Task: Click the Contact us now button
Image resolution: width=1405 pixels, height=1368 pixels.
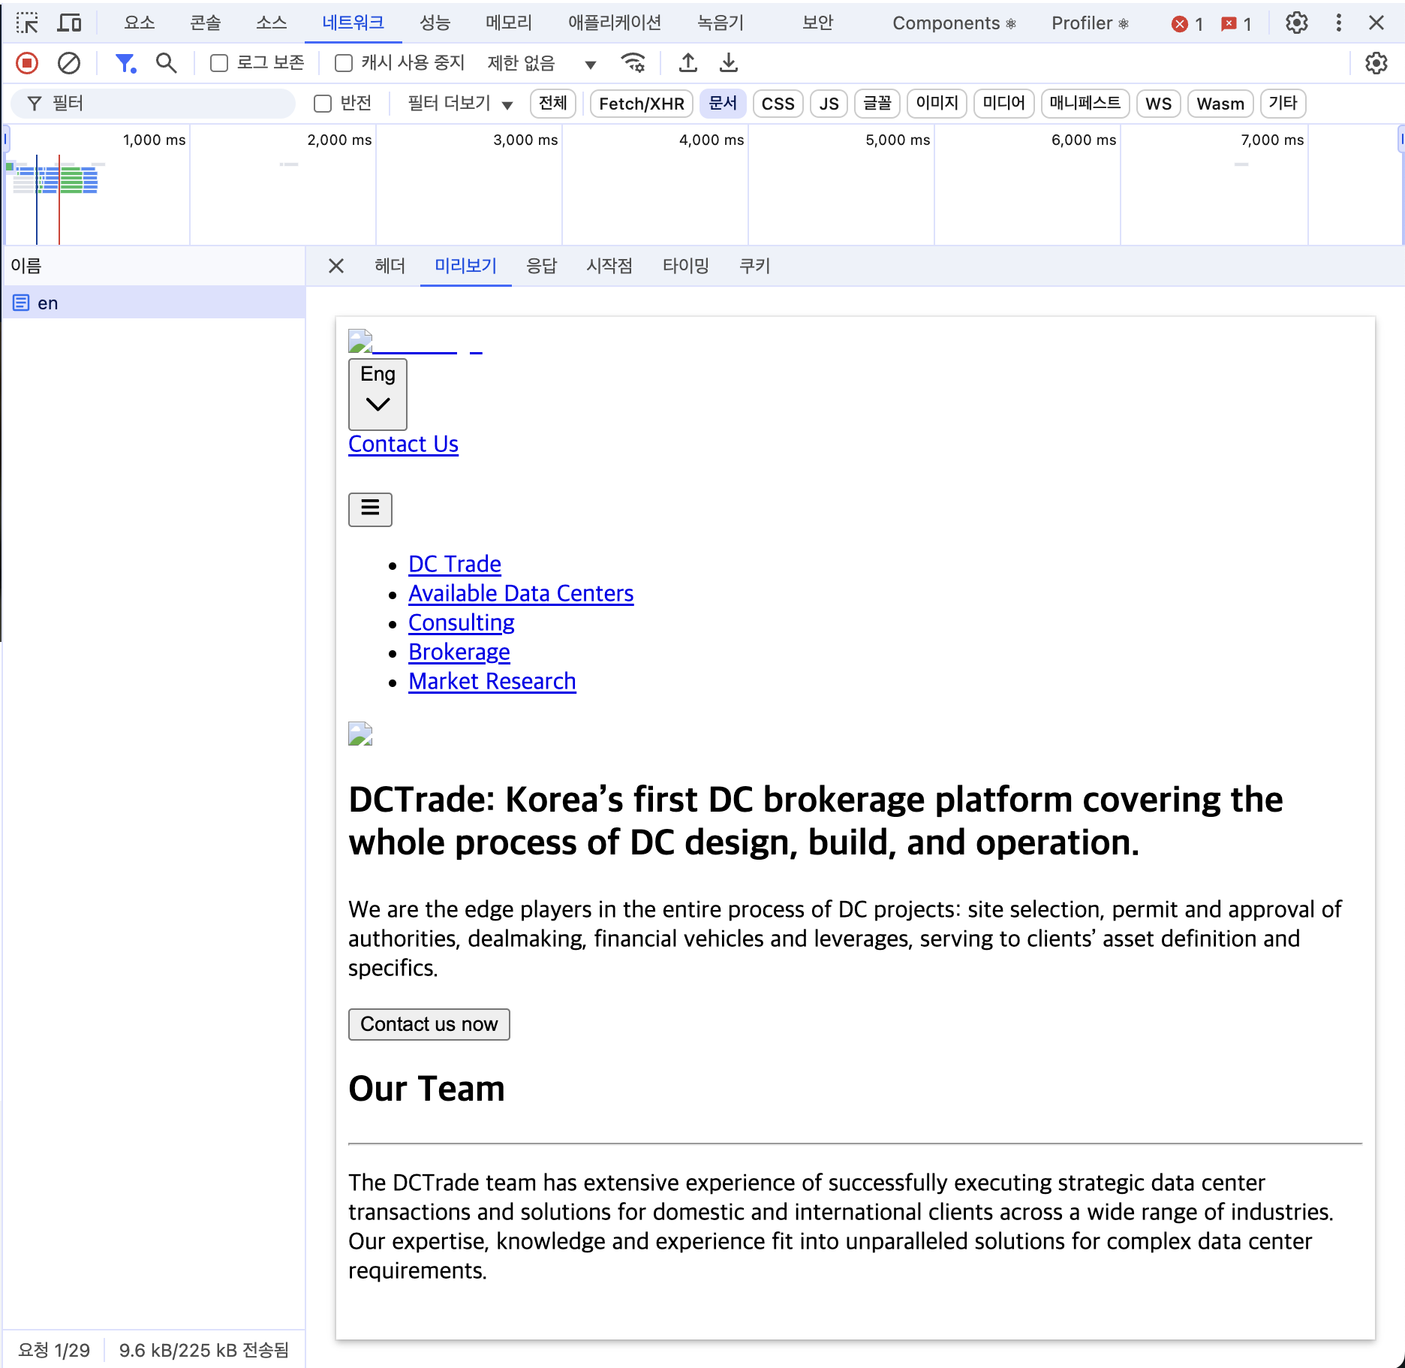Action: pos(429,1024)
